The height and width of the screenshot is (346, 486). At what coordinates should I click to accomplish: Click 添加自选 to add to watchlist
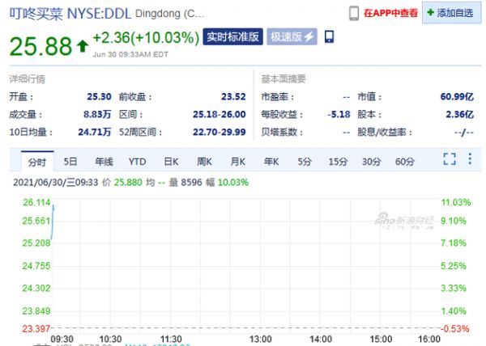tap(451, 13)
